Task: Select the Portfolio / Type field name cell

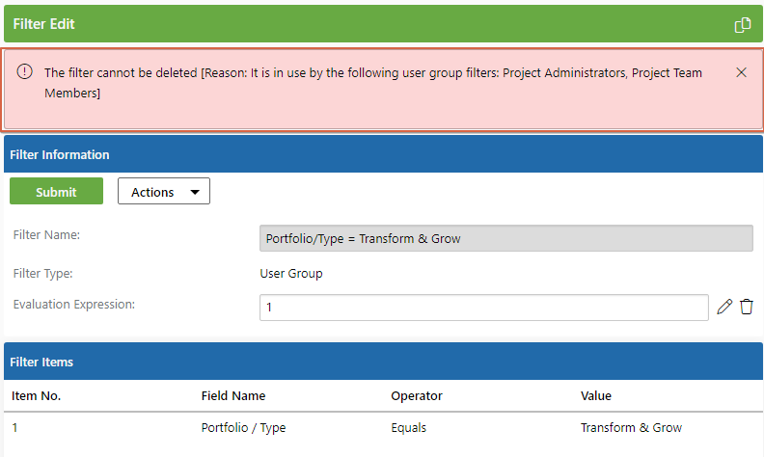Action: 244,428
